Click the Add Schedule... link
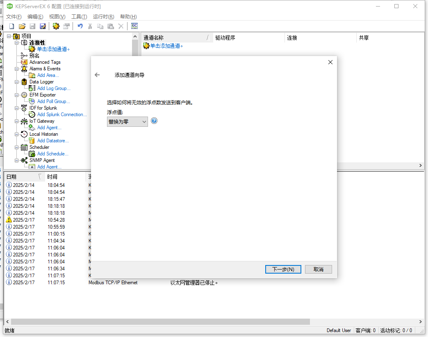Image resolution: width=428 pixels, height=337 pixels. 53,153
